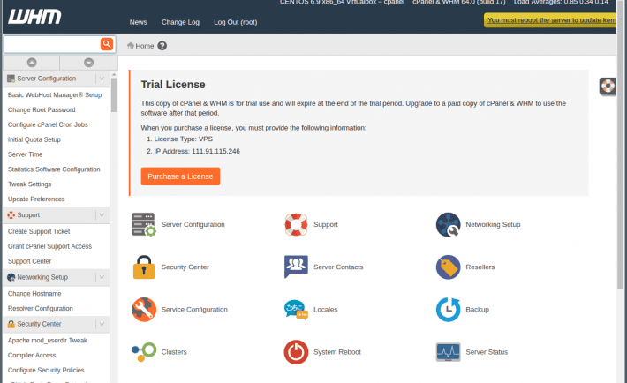Click the Purchase a License button
Viewport: 627px width, 383px height.
point(180,176)
